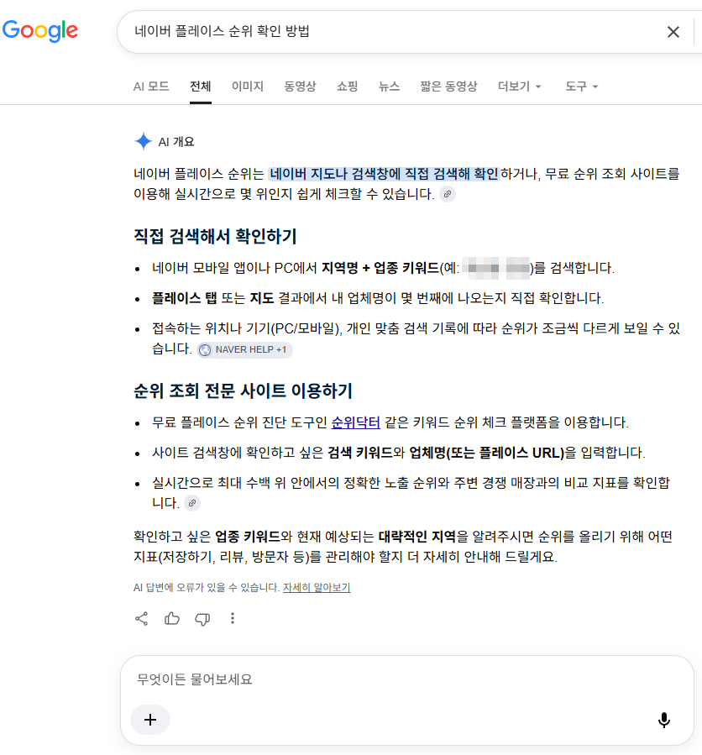The width and height of the screenshot is (702, 755).
Task: Clear the search box with the X icon
Action: [x=673, y=32]
